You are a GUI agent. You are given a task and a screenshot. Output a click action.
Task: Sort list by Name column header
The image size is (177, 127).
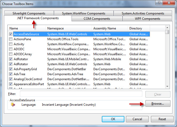pos(26,28)
